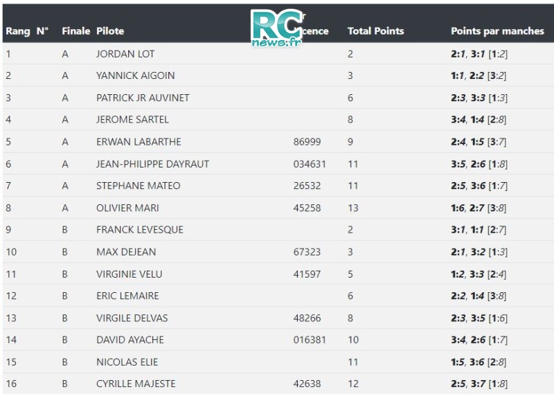Click FRANCK LEVESQUE pilot name
The width and height of the screenshot is (554, 396).
click(140, 230)
